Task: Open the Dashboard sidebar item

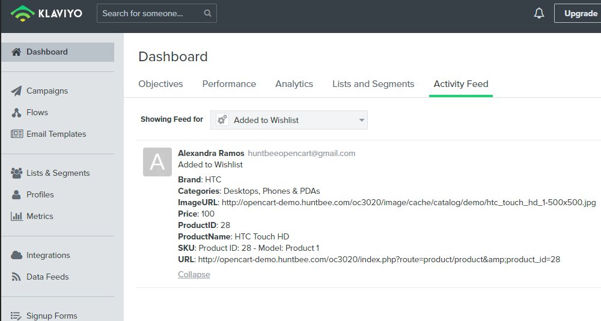Action: click(x=58, y=52)
